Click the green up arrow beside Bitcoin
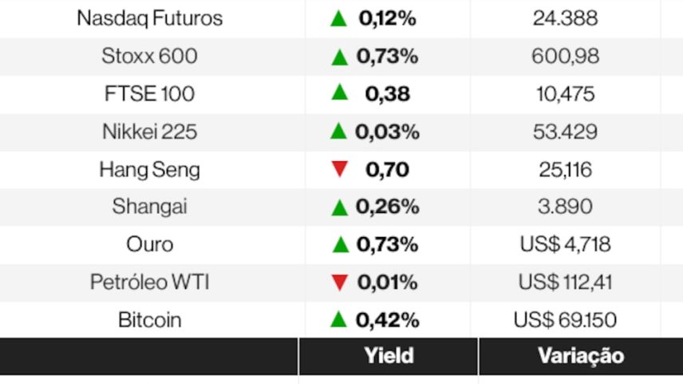683x384 pixels. (x=339, y=320)
